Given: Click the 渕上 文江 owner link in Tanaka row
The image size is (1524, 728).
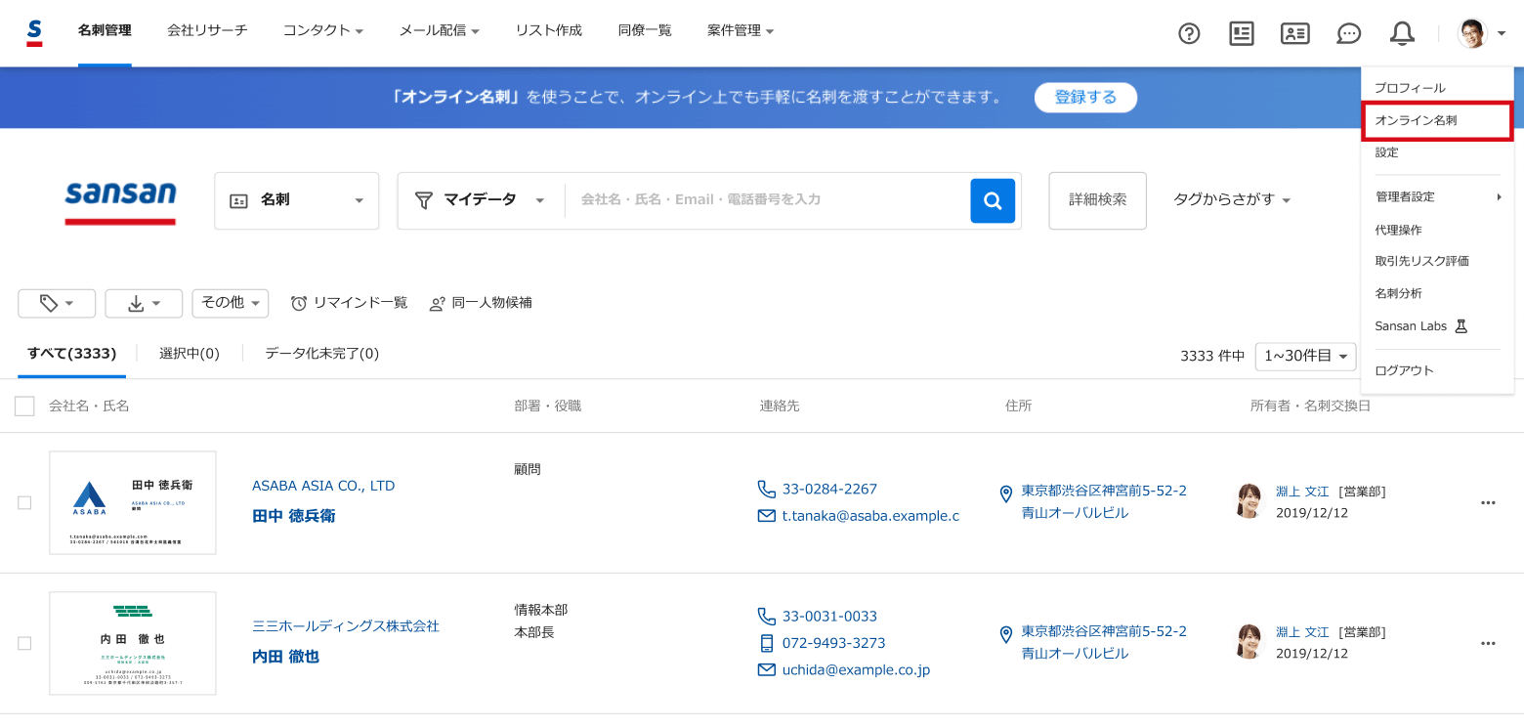Looking at the screenshot, I should 1302,492.
